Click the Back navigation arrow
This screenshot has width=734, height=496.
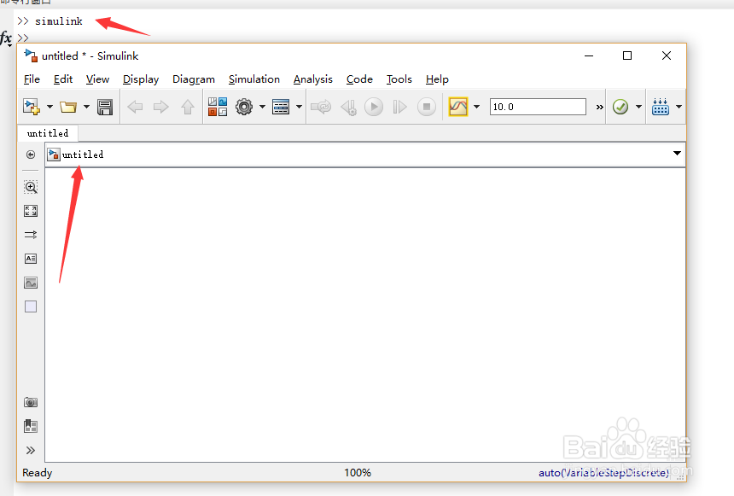tap(135, 107)
